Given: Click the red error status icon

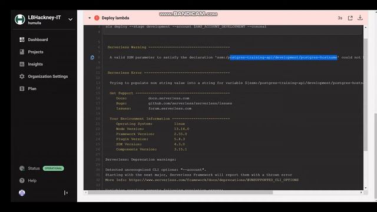Looking at the screenshot, I should [x=97, y=18].
